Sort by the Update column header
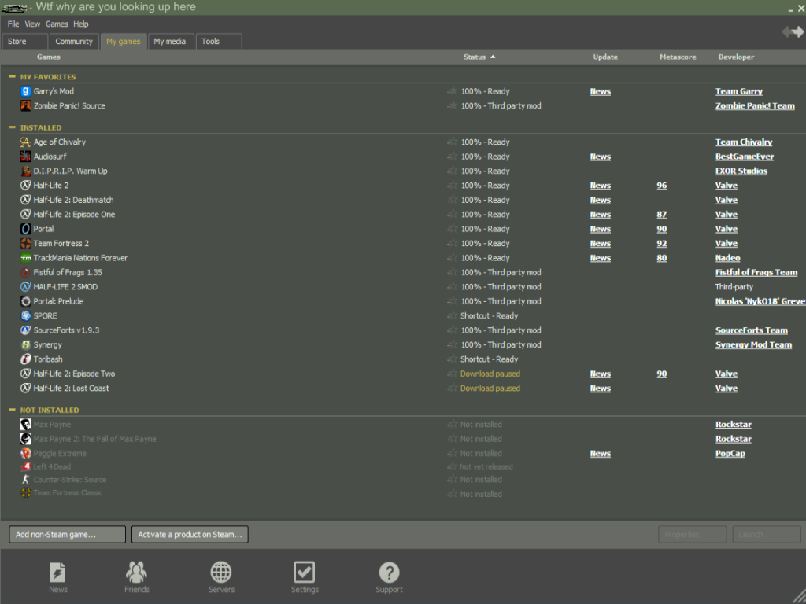The image size is (806, 604). pyautogui.click(x=605, y=57)
